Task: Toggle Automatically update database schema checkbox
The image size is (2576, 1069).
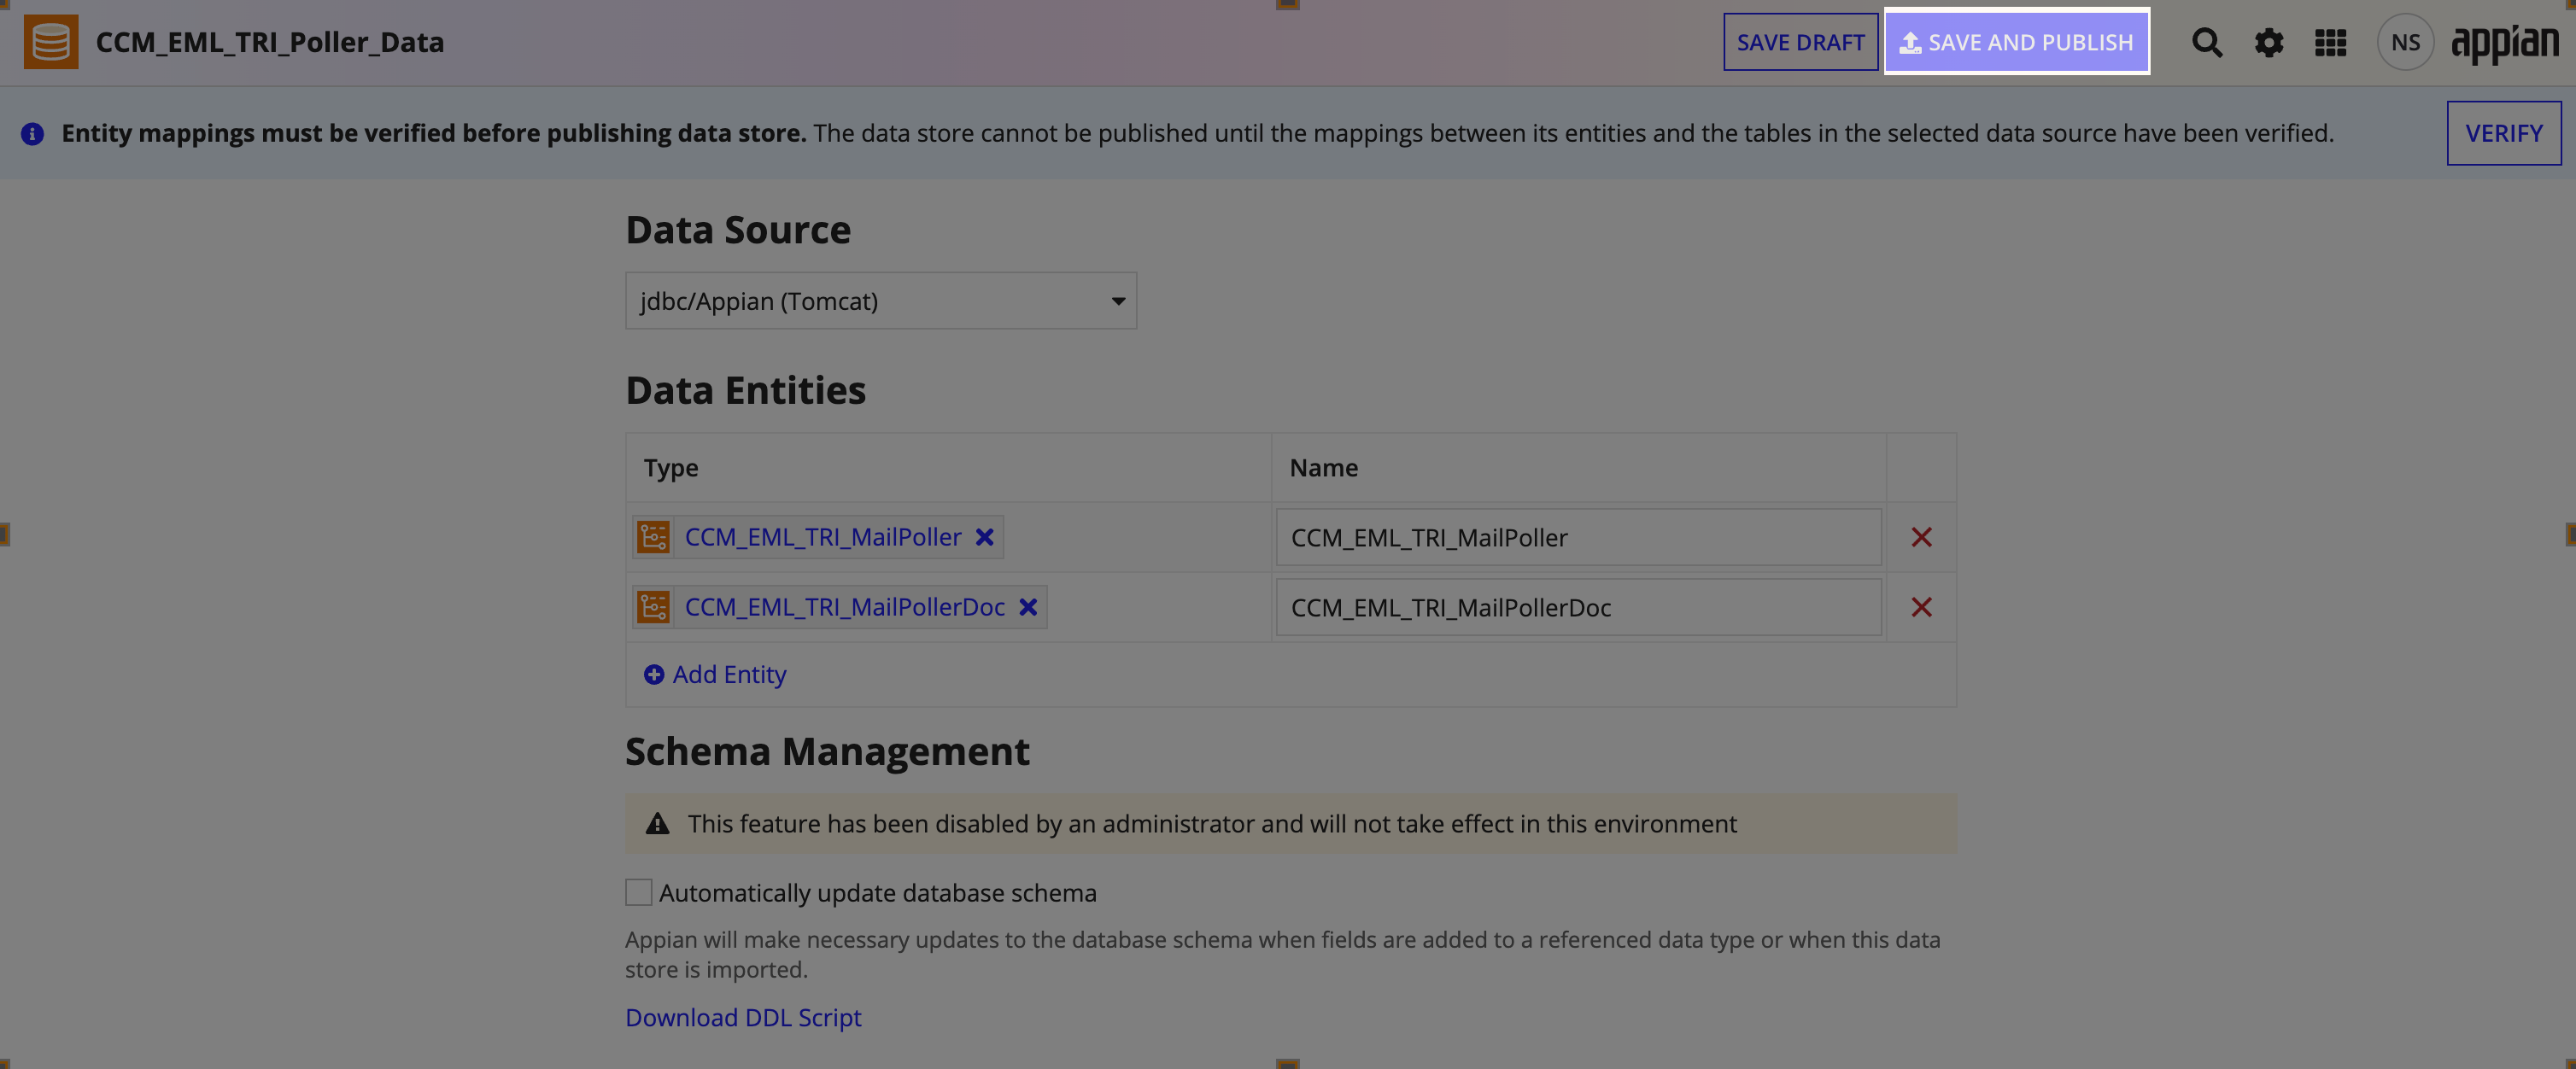Action: 638,892
